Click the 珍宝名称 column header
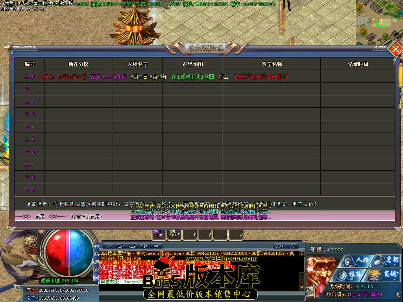Screen dimensions: 403x302 tap(272, 64)
